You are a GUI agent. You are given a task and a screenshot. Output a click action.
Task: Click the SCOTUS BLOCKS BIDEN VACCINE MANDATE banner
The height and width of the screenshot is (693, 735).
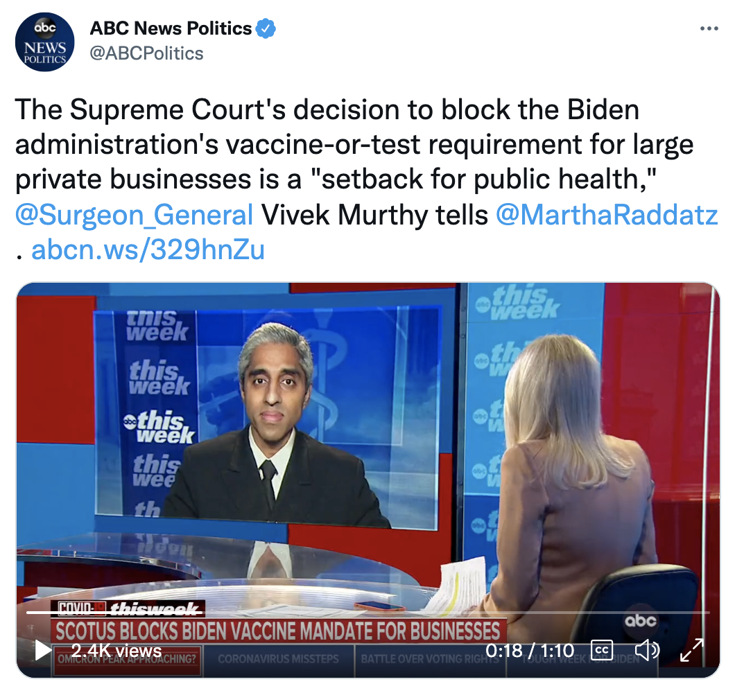click(x=279, y=631)
